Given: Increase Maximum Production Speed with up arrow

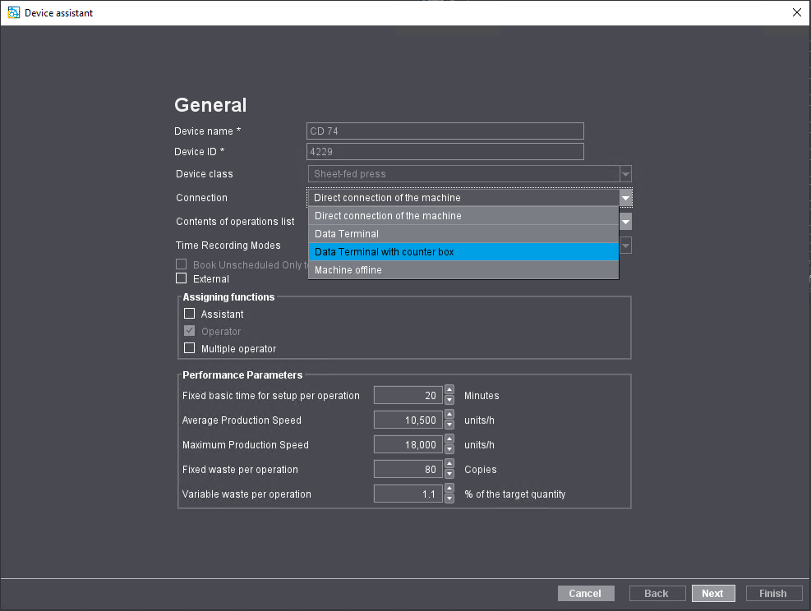Looking at the screenshot, I should click(x=449, y=440).
